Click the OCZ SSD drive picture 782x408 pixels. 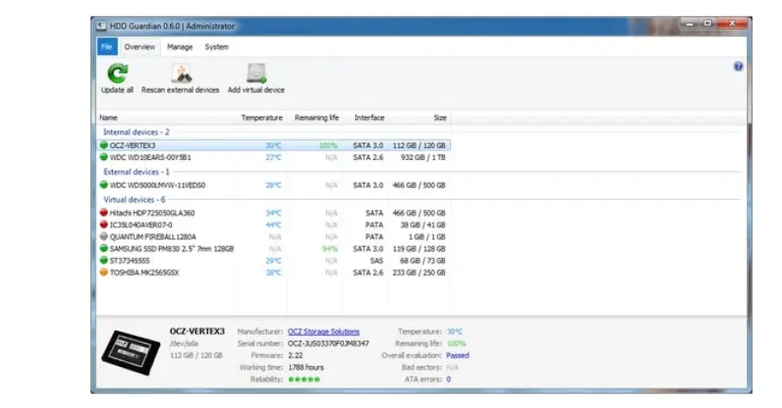pos(130,352)
